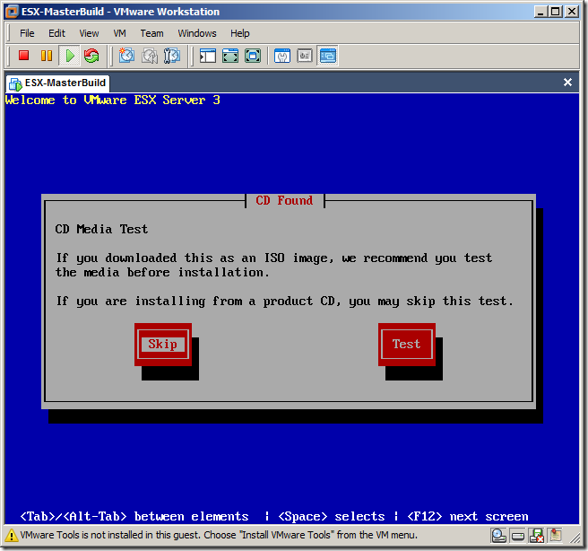Show the console view icon

(328, 56)
